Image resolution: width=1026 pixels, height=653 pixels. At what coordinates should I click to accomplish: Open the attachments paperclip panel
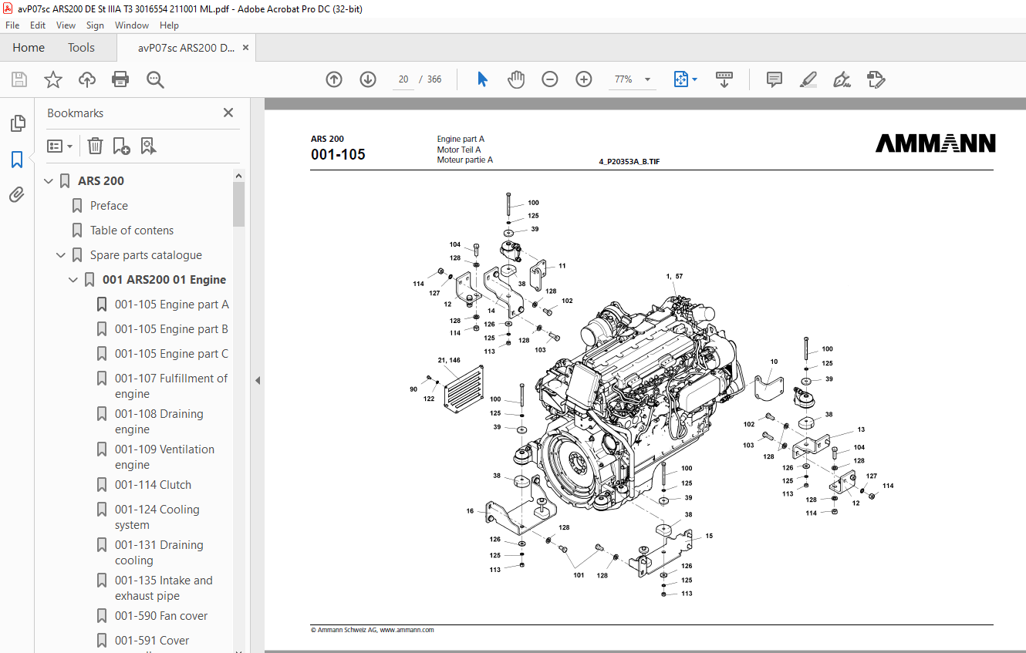click(17, 195)
